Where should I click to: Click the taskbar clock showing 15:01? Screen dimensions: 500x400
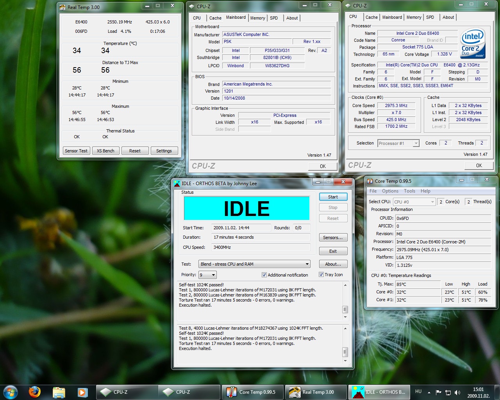pyautogui.click(x=478, y=392)
